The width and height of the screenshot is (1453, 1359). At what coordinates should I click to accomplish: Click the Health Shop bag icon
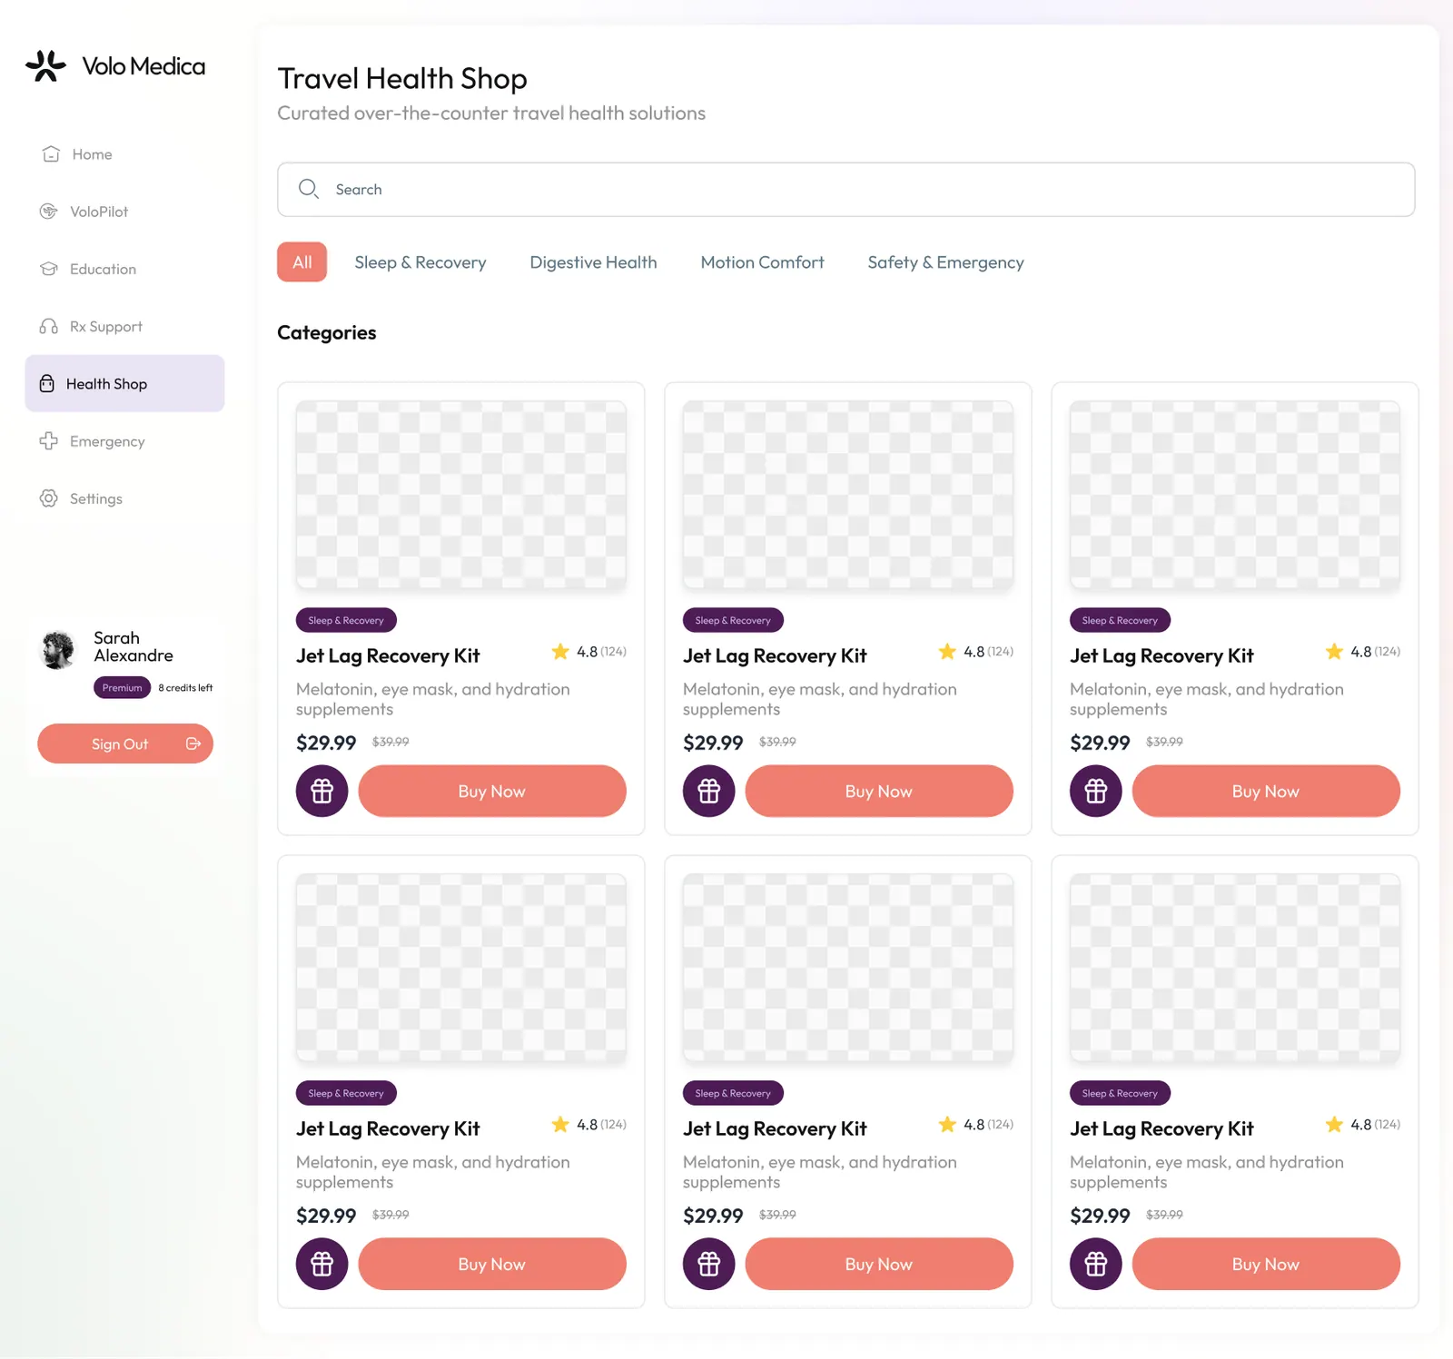(x=47, y=384)
